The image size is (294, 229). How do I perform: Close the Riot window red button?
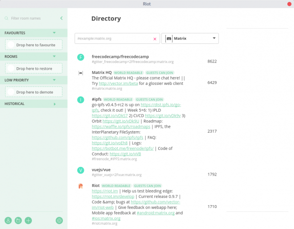[289, 4]
